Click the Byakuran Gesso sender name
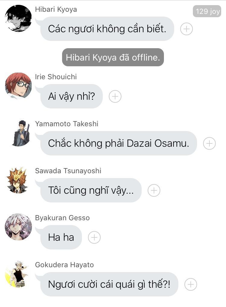 click(62, 218)
